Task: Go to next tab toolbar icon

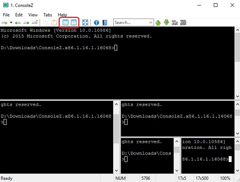Action: [26, 23]
